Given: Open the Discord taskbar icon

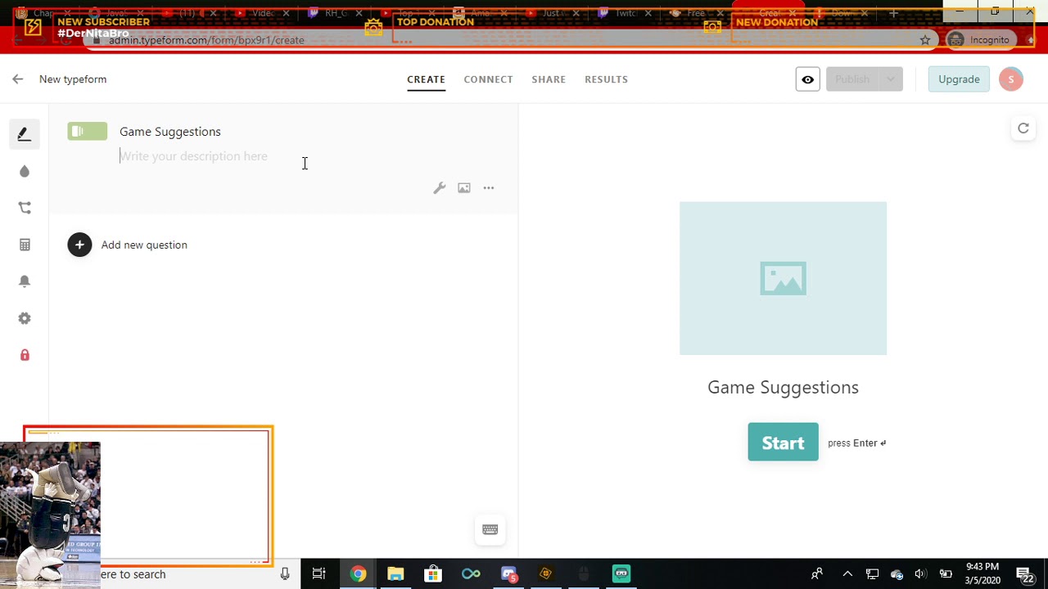Looking at the screenshot, I should tap(508, 574).
